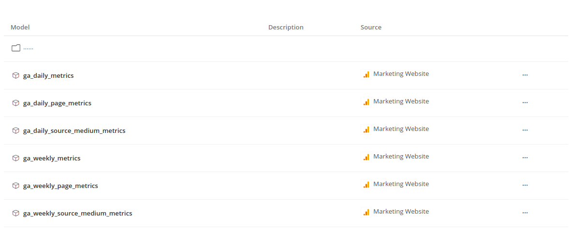Click Google Analytics icon in ga_weekly_metrics row

(x=366, y=157)
